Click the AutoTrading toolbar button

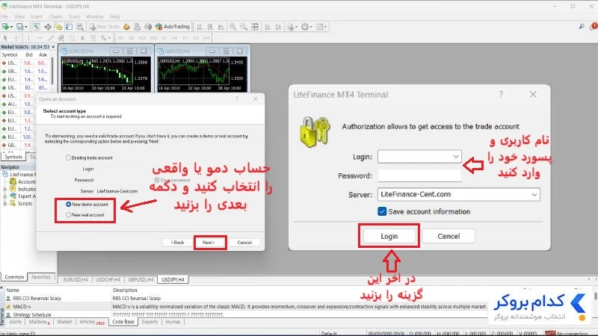point(173,27)
